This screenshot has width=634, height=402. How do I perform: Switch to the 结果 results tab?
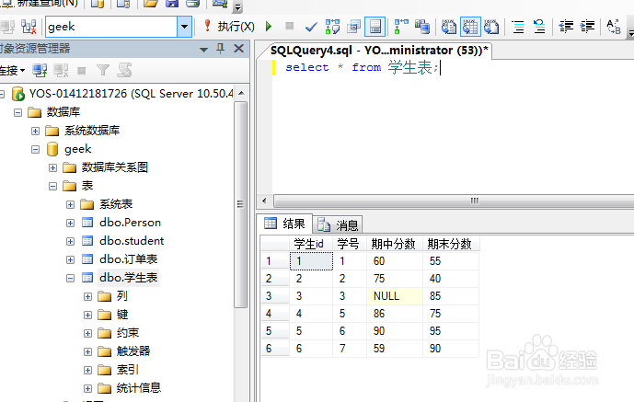pyautogui.click(x=284, y=224)
